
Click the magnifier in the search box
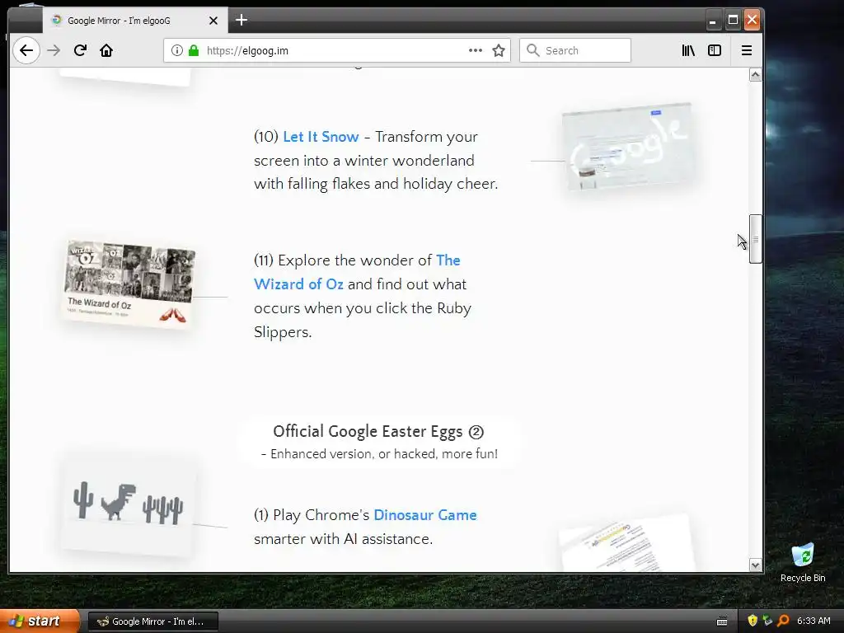[533, 50]
